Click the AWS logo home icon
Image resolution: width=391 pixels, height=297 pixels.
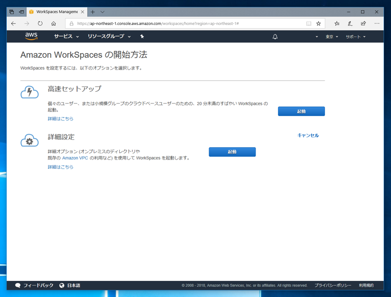pos(31,36)
